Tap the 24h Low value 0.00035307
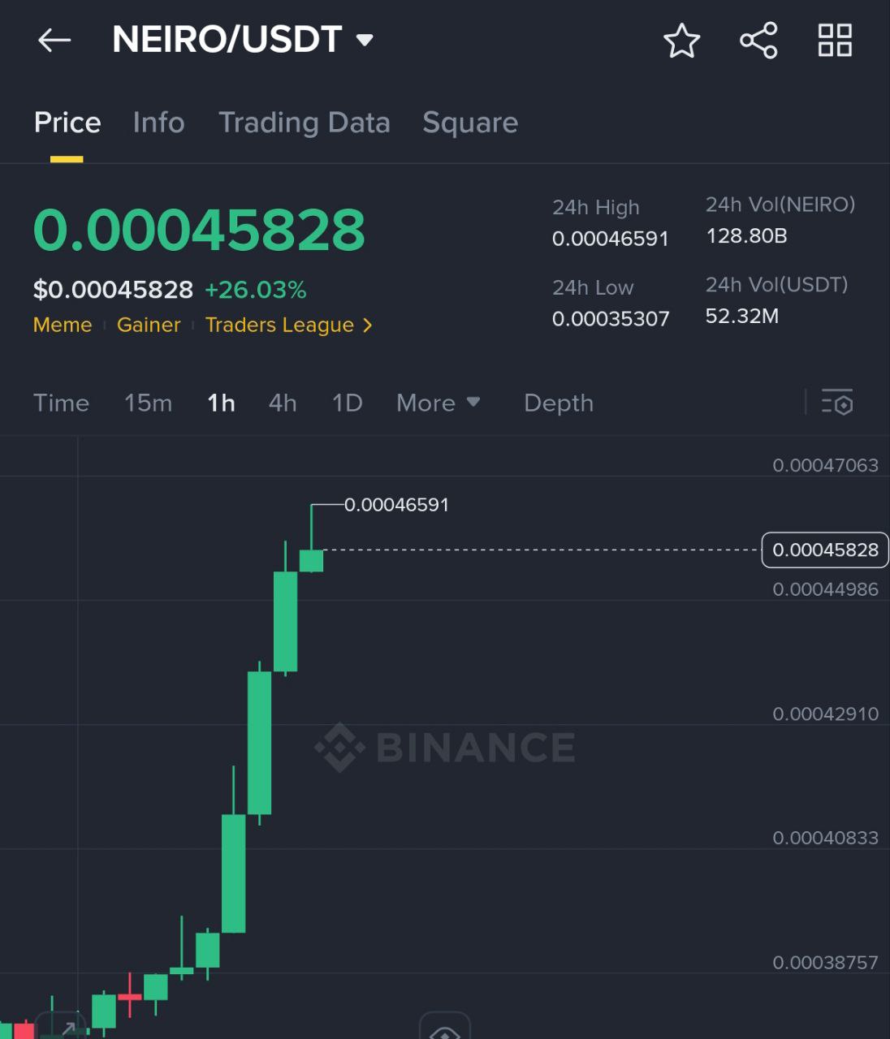 (x=611, y=318)
